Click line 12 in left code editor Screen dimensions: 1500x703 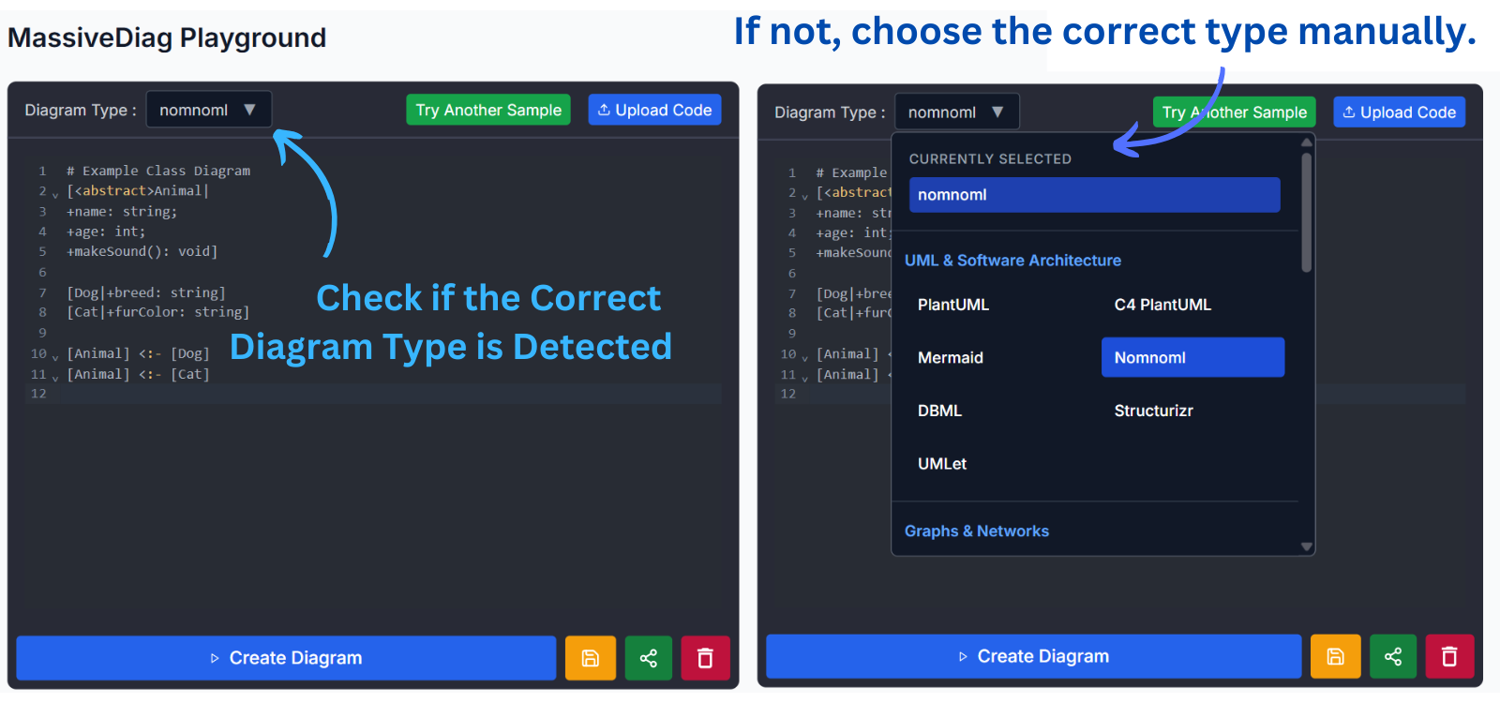point(373,394)
